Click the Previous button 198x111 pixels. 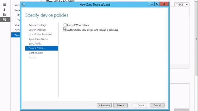click(x=104, y=105)
